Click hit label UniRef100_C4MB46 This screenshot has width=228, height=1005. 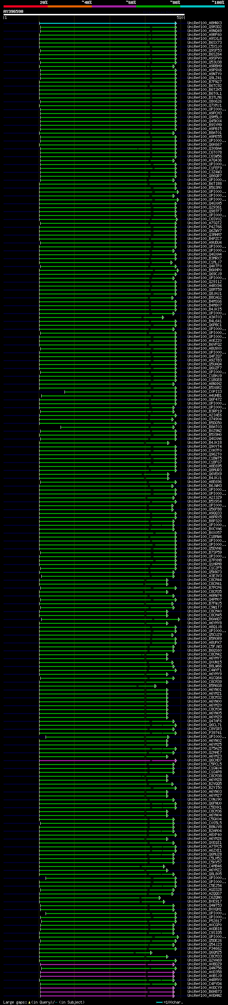[204, 866]
